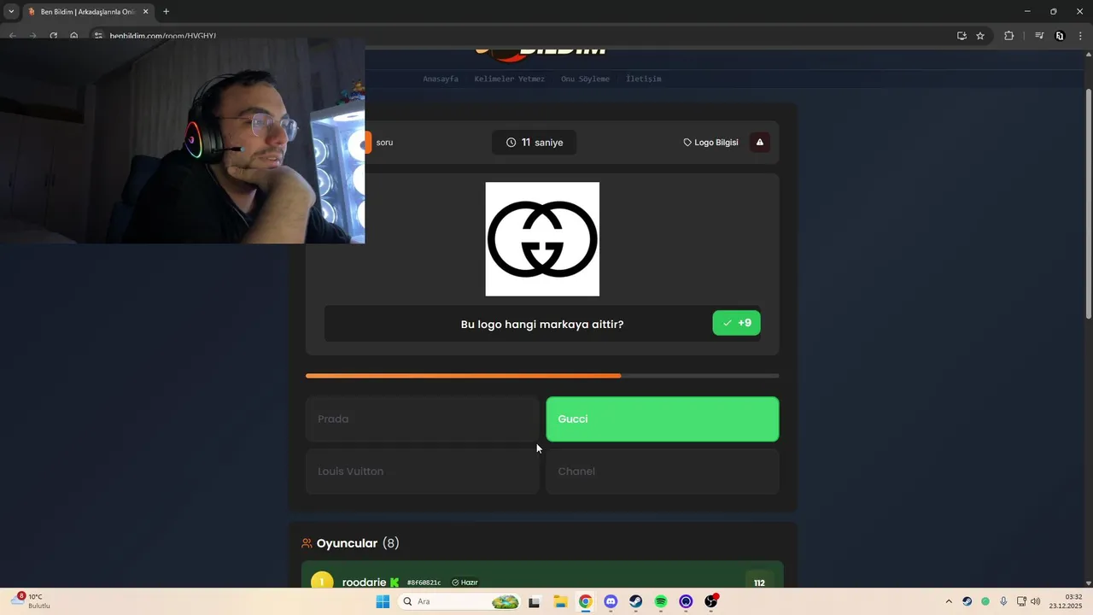Open a new browser tab
1093x615 pixels.
click(x=166, y=12)
